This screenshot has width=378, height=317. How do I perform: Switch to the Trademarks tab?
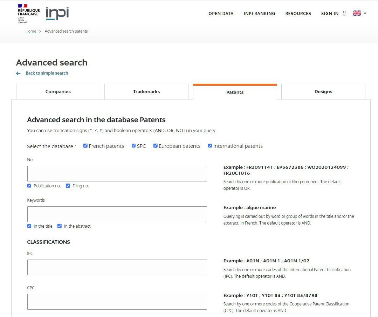(x=146, y=92)
